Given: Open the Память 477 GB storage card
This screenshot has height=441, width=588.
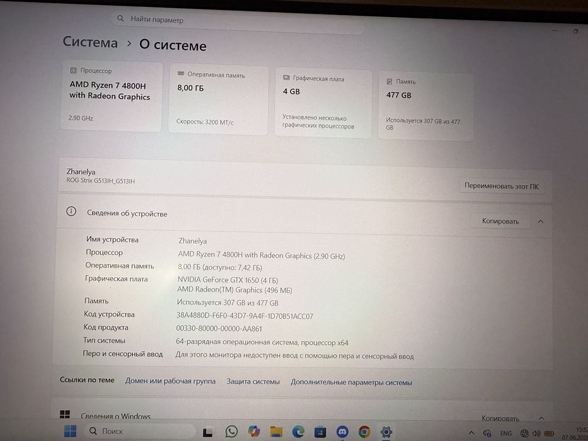Looking at the screenshot, I should (x=426, y=106).
